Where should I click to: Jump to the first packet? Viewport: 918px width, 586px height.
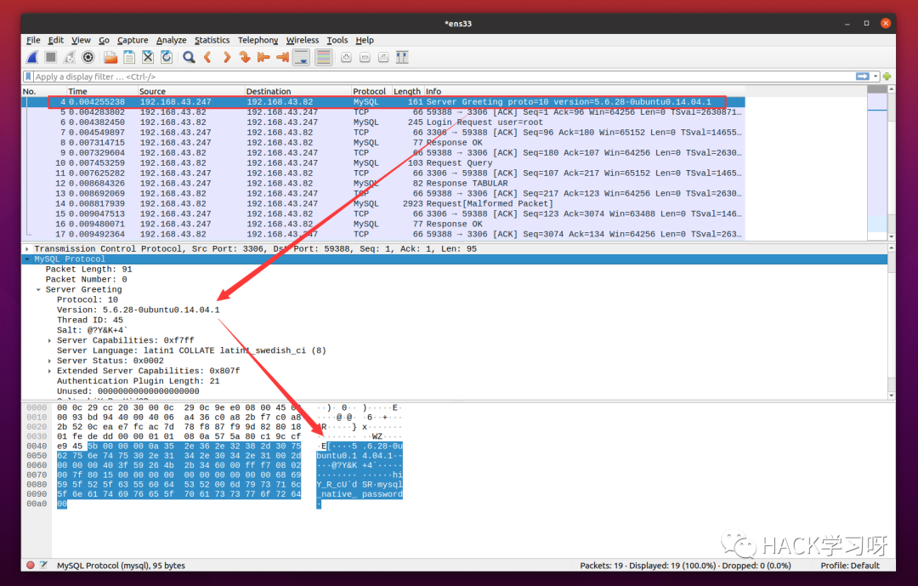point(263,58)
